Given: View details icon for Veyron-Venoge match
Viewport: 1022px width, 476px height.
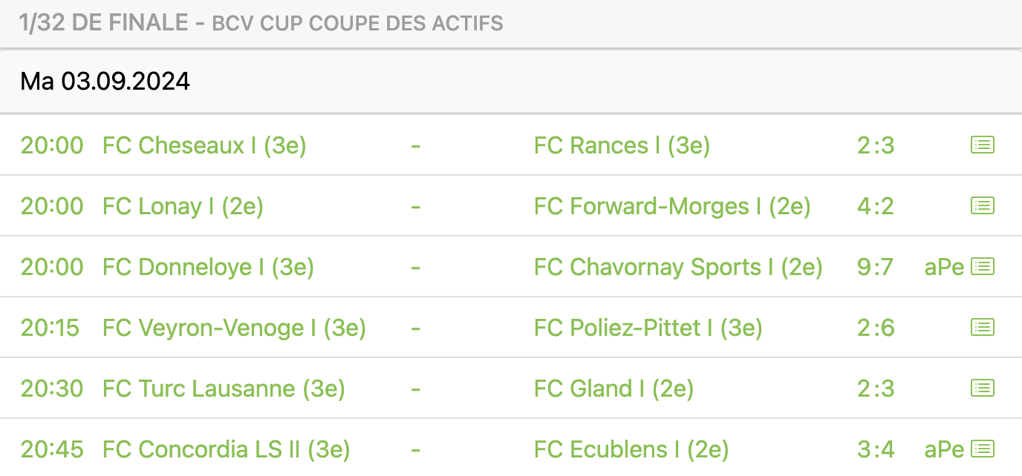Looking at the screenshot, I should [x=983, y=328].
